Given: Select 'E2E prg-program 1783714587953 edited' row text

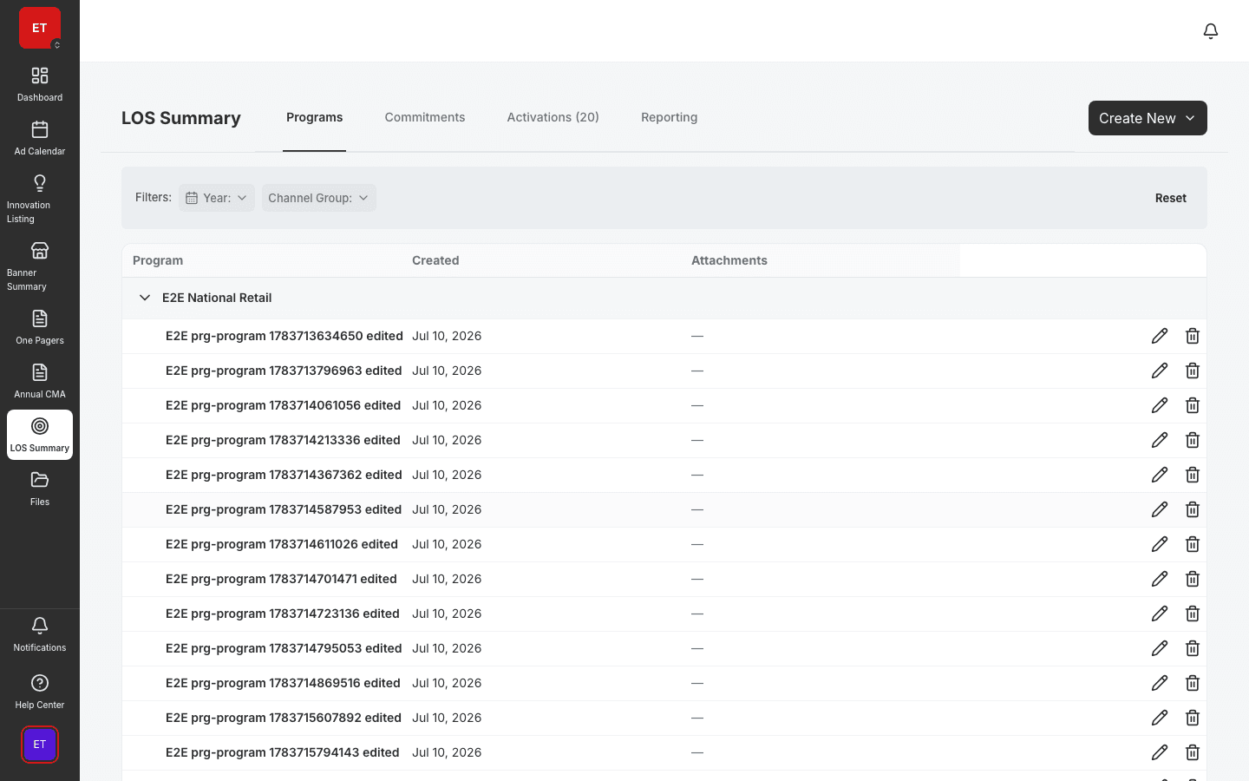Looking at the screenshot, I should click(x=284, y=509).
